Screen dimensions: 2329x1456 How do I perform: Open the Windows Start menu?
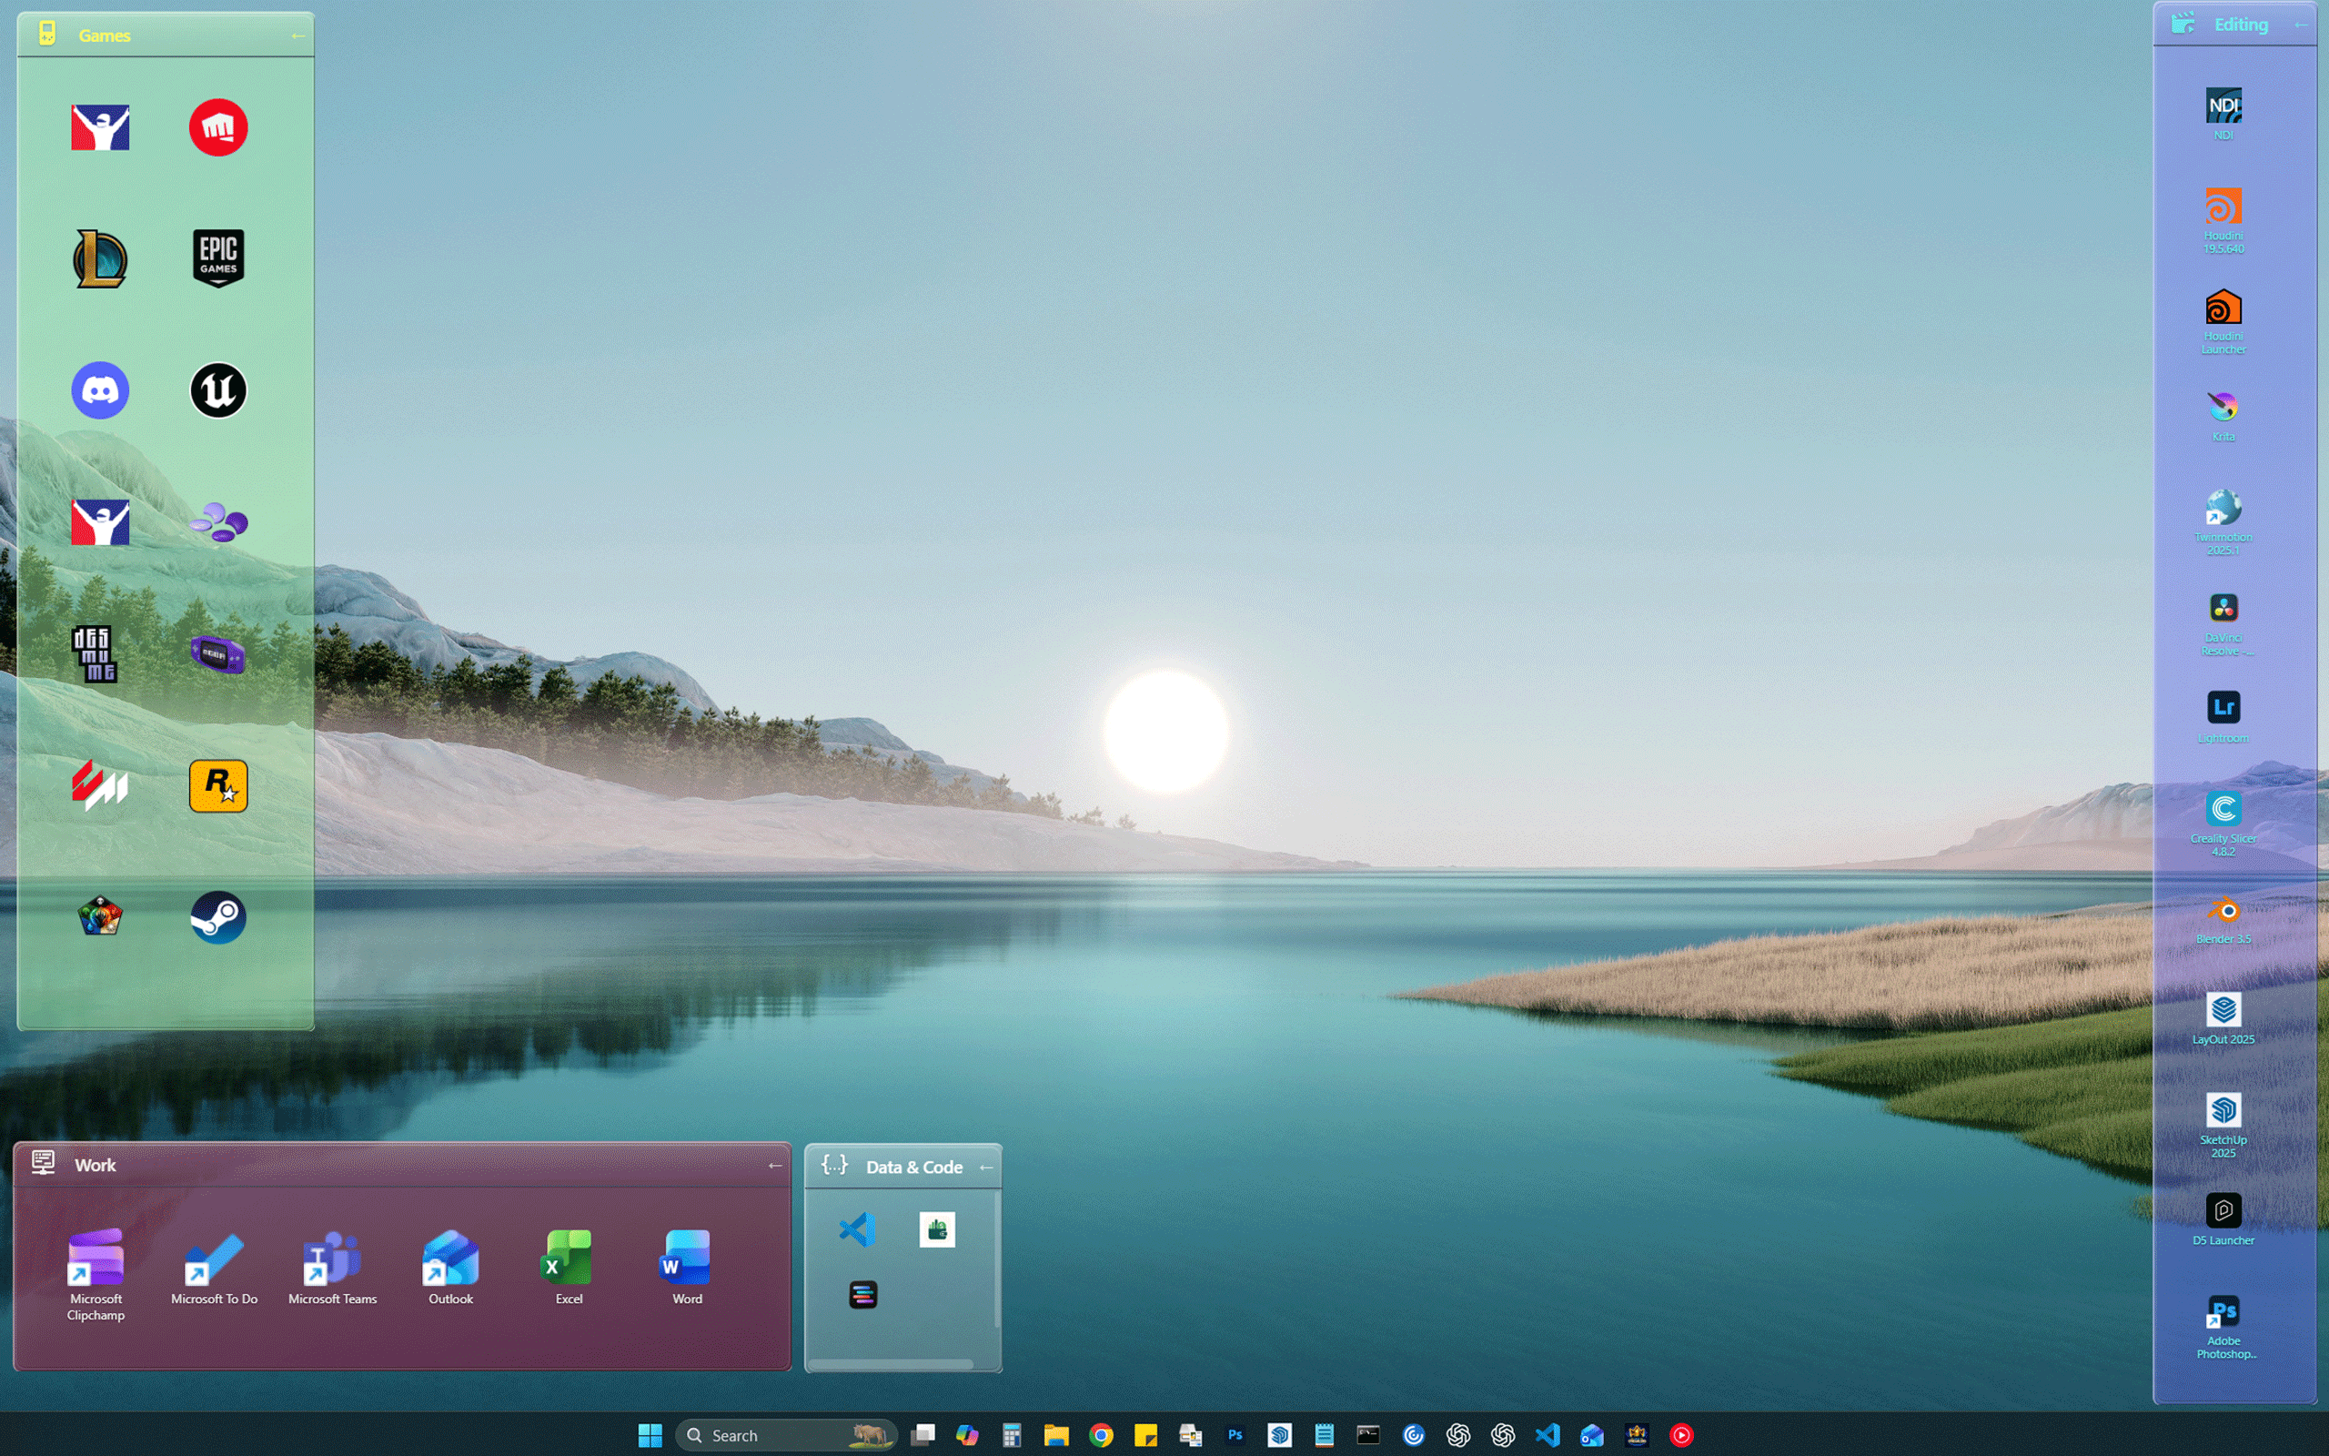tap(650, 1435)
